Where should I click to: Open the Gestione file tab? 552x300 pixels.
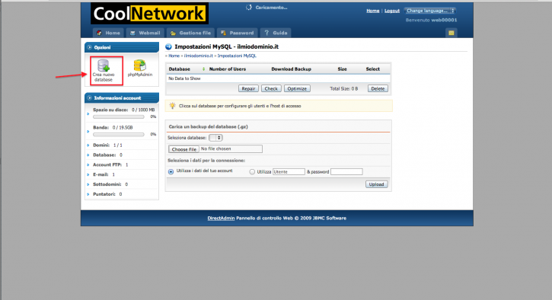(x=190, y=33)
